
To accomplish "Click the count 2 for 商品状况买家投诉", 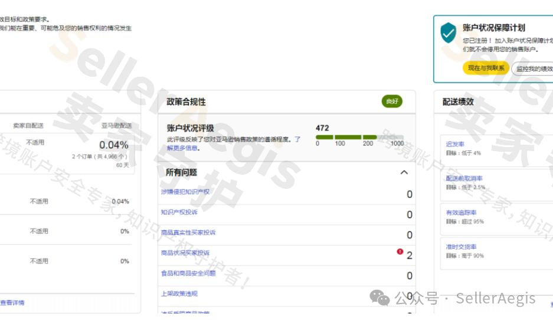I will [x=410, y=255].
